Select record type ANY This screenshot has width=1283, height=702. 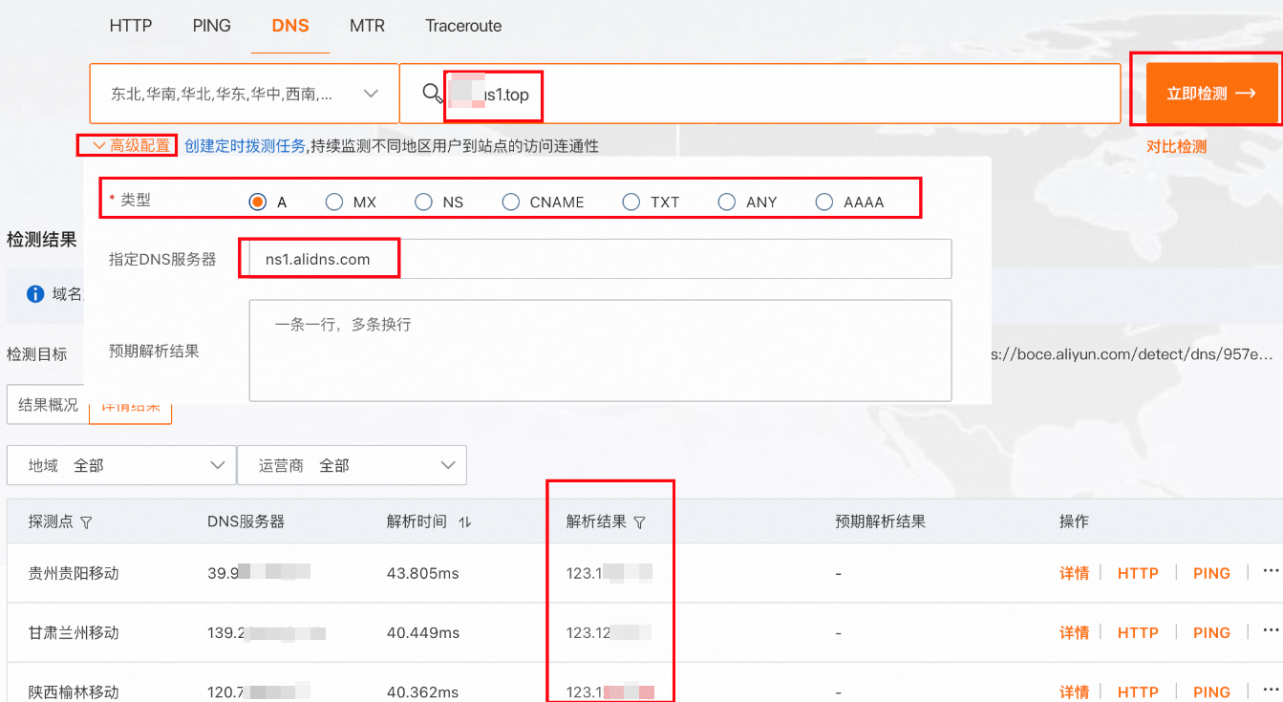click(x=727, y=202)
